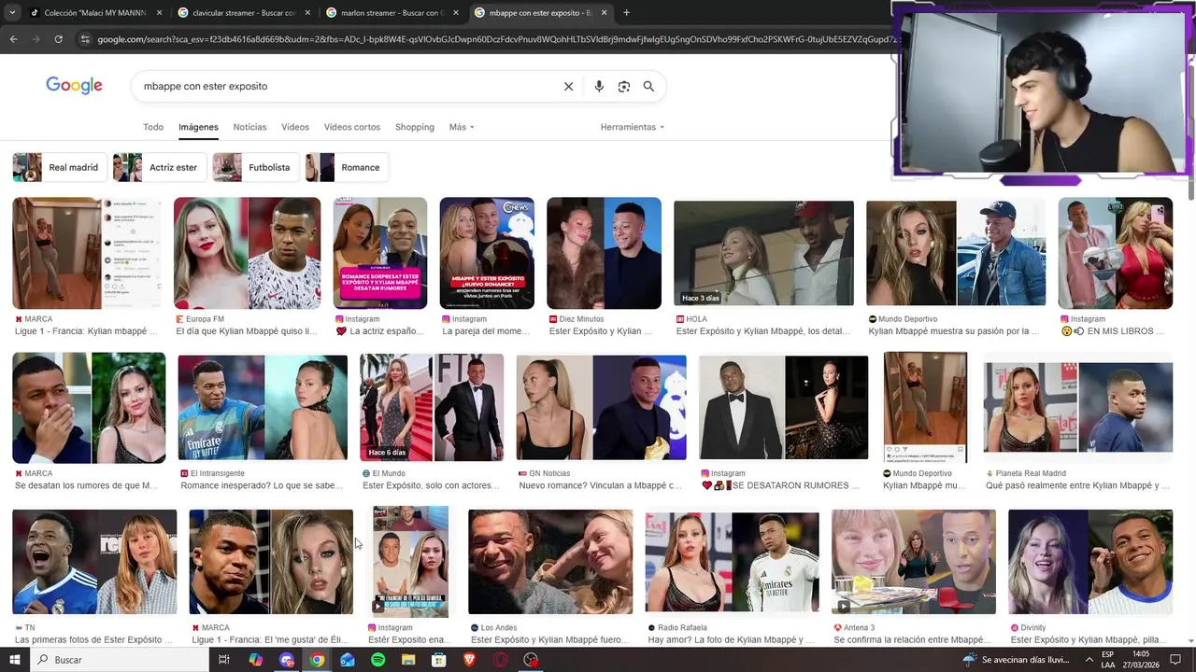Open the Europa FM image result

tap(247, 252)
